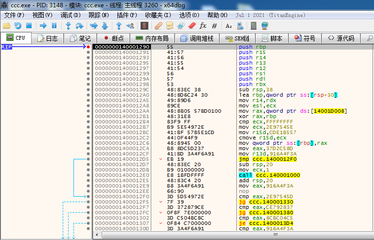This screenshot has width=374, height=240.
Task: Switch to the 笔记 notes tab
Action: (x=80, y=38)
